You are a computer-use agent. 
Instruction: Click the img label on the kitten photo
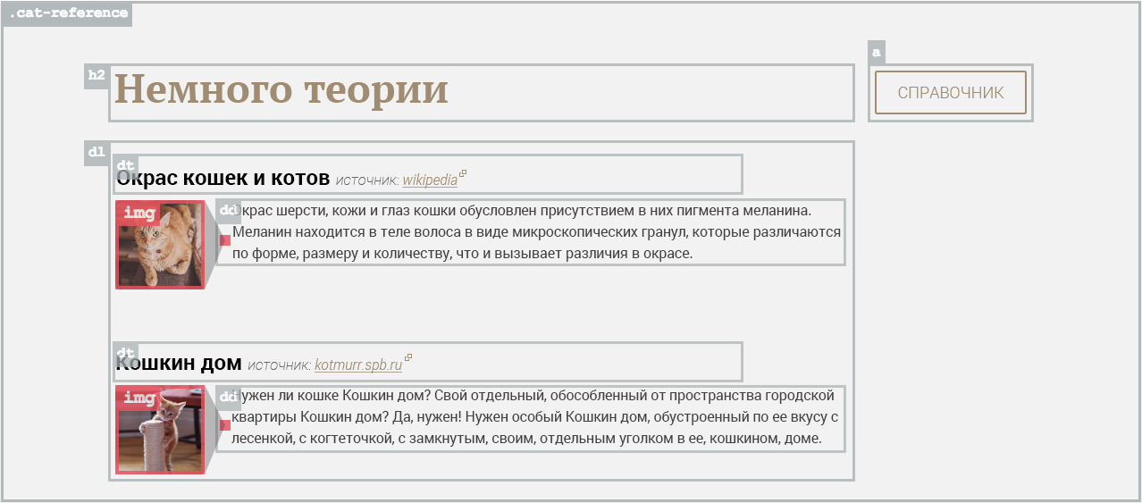[139, 398]
